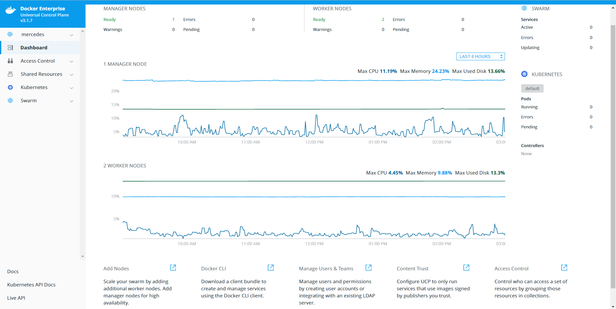616x309 pixels.
Task: Expand the Shared Resources chevron
Action: coord(72,75)
